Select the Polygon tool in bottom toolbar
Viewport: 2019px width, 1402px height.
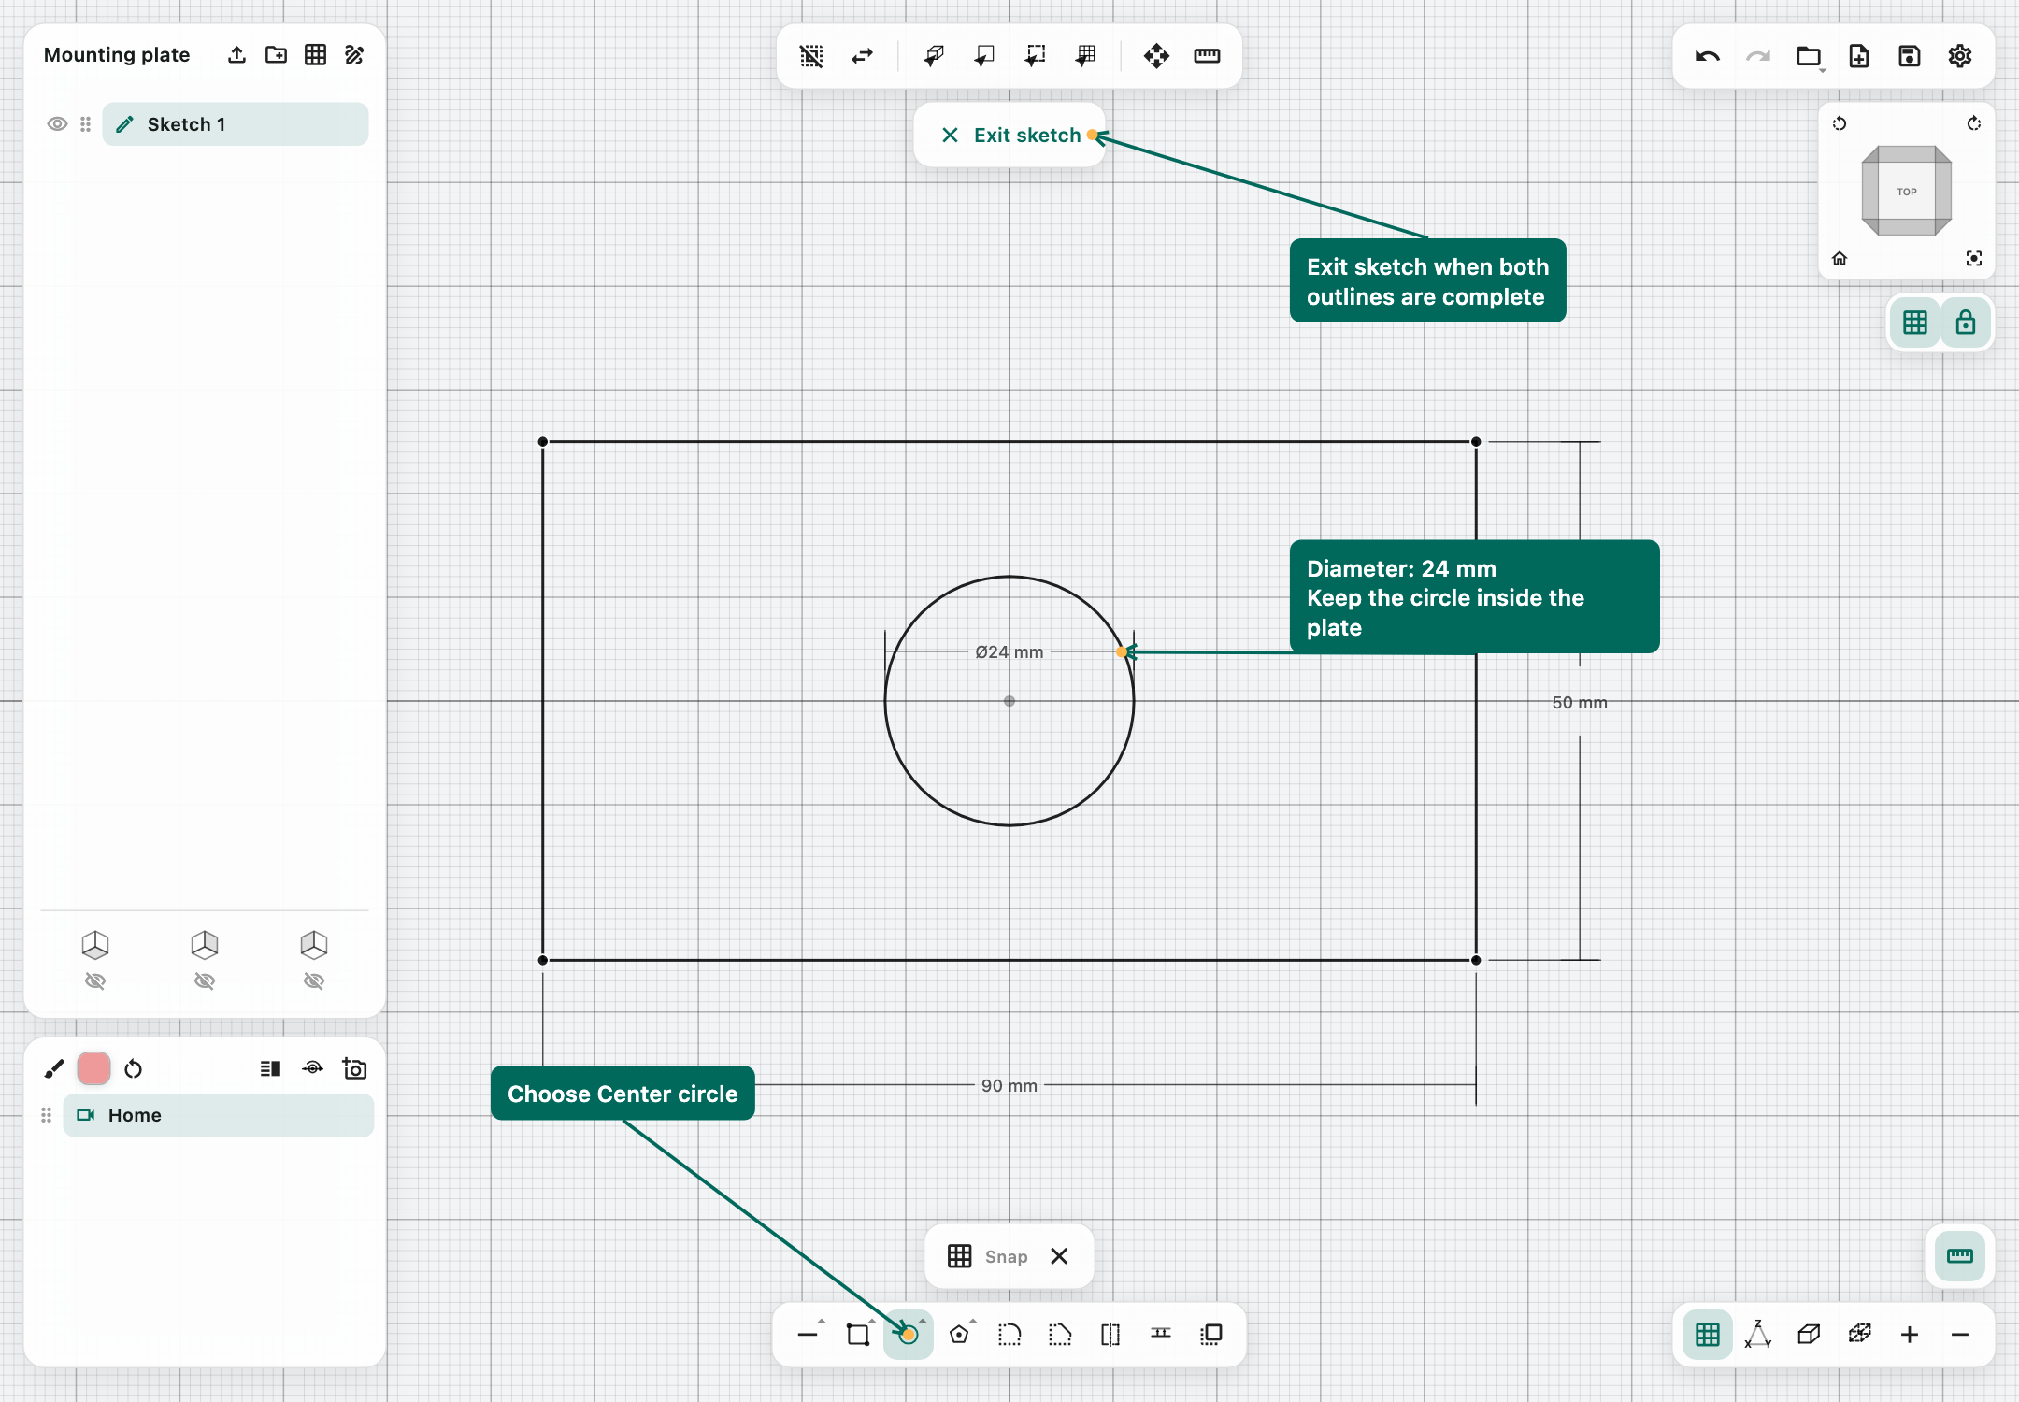[960, 1334]
